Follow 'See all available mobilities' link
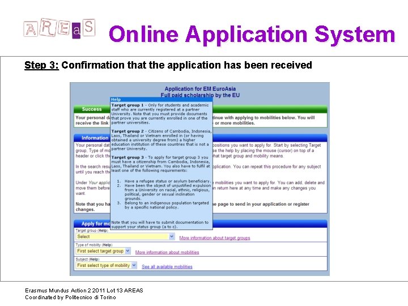The height and width of the screenshot is (306, 408). click(167, 267)
